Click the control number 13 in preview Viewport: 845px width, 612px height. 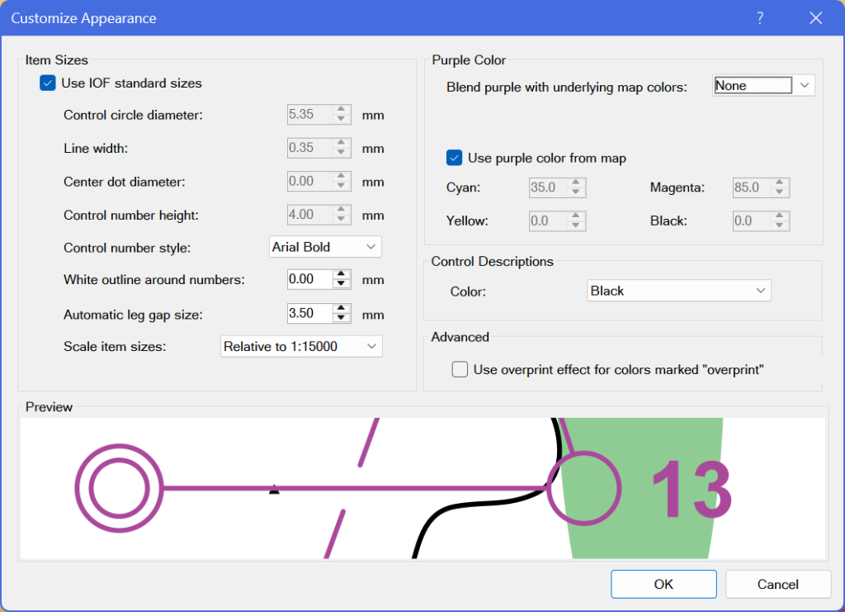pos(691,488)
